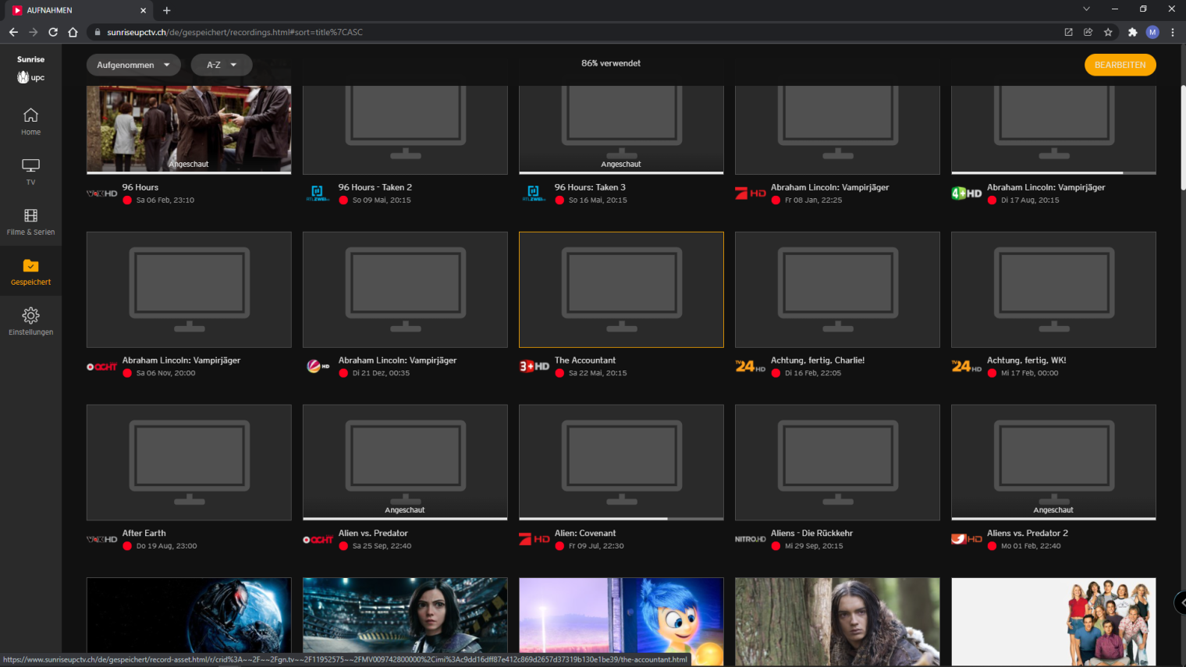Switch to the AUFNAHMEN browser tab
This screenshot has width=1186, height=667.
coord(74,10)
